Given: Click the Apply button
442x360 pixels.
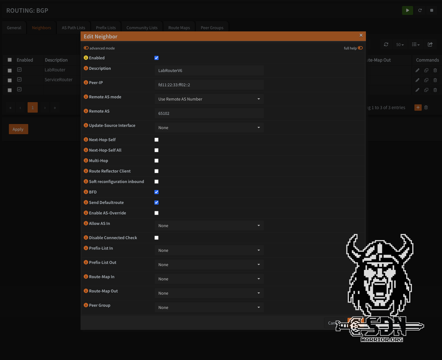Looking at the screenshot, I should point(18,129).
